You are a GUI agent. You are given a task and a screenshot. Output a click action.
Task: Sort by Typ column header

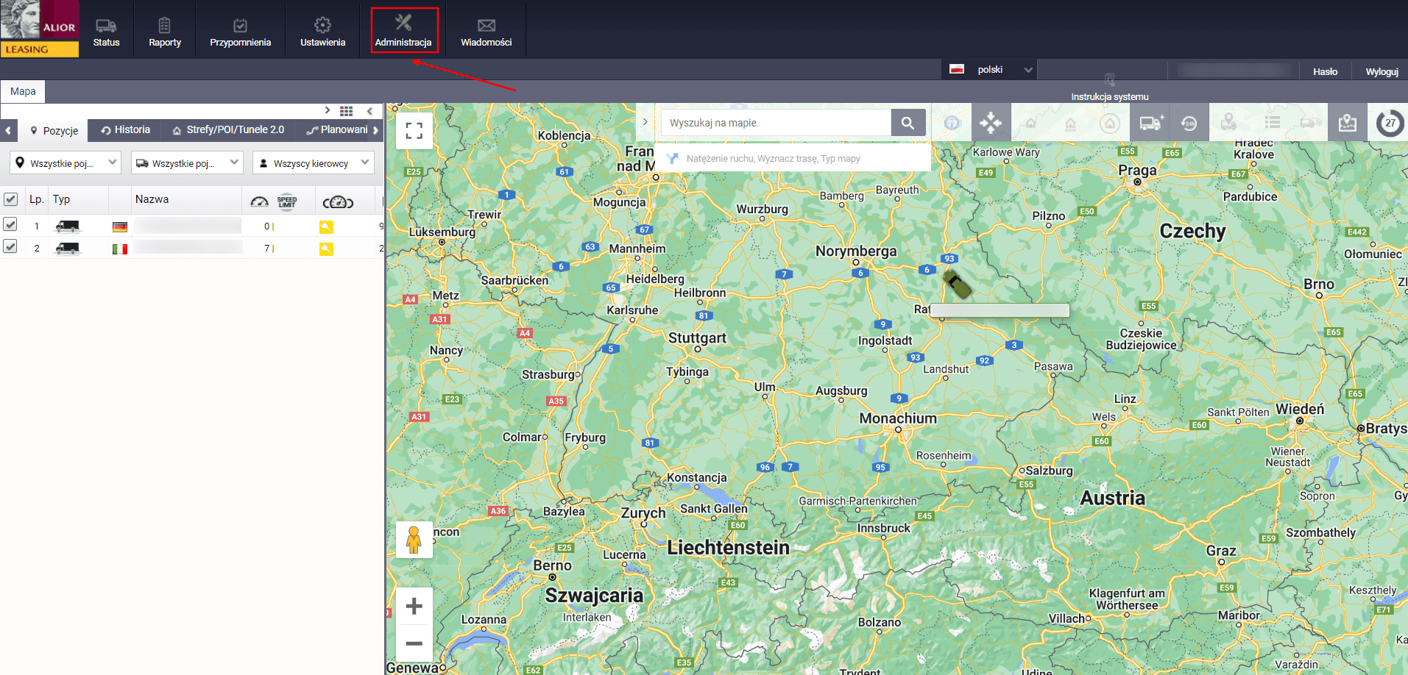click(61, 199)
